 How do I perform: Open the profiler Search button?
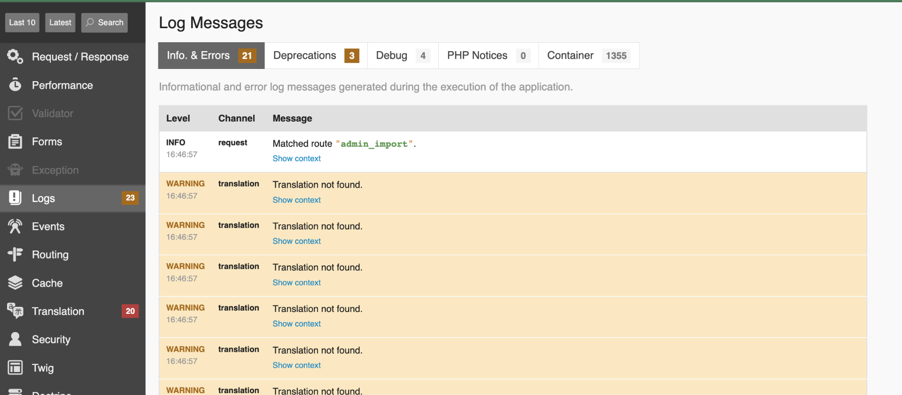104,23
